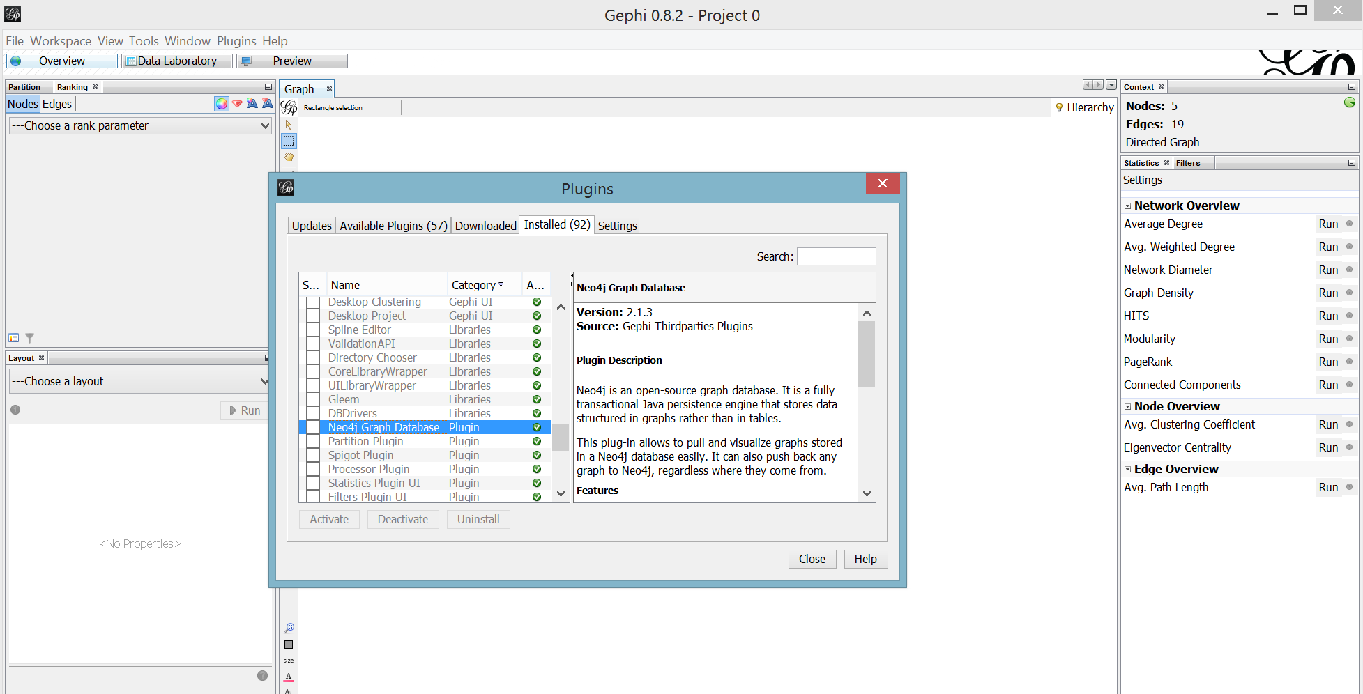Select the hand drag tool
Viewport: 1363px width, 694px height.
coord(289,157)
